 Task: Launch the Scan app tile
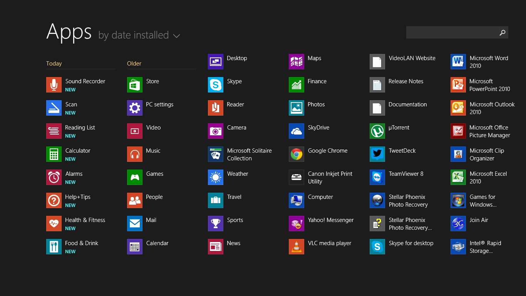pos(54,108)
